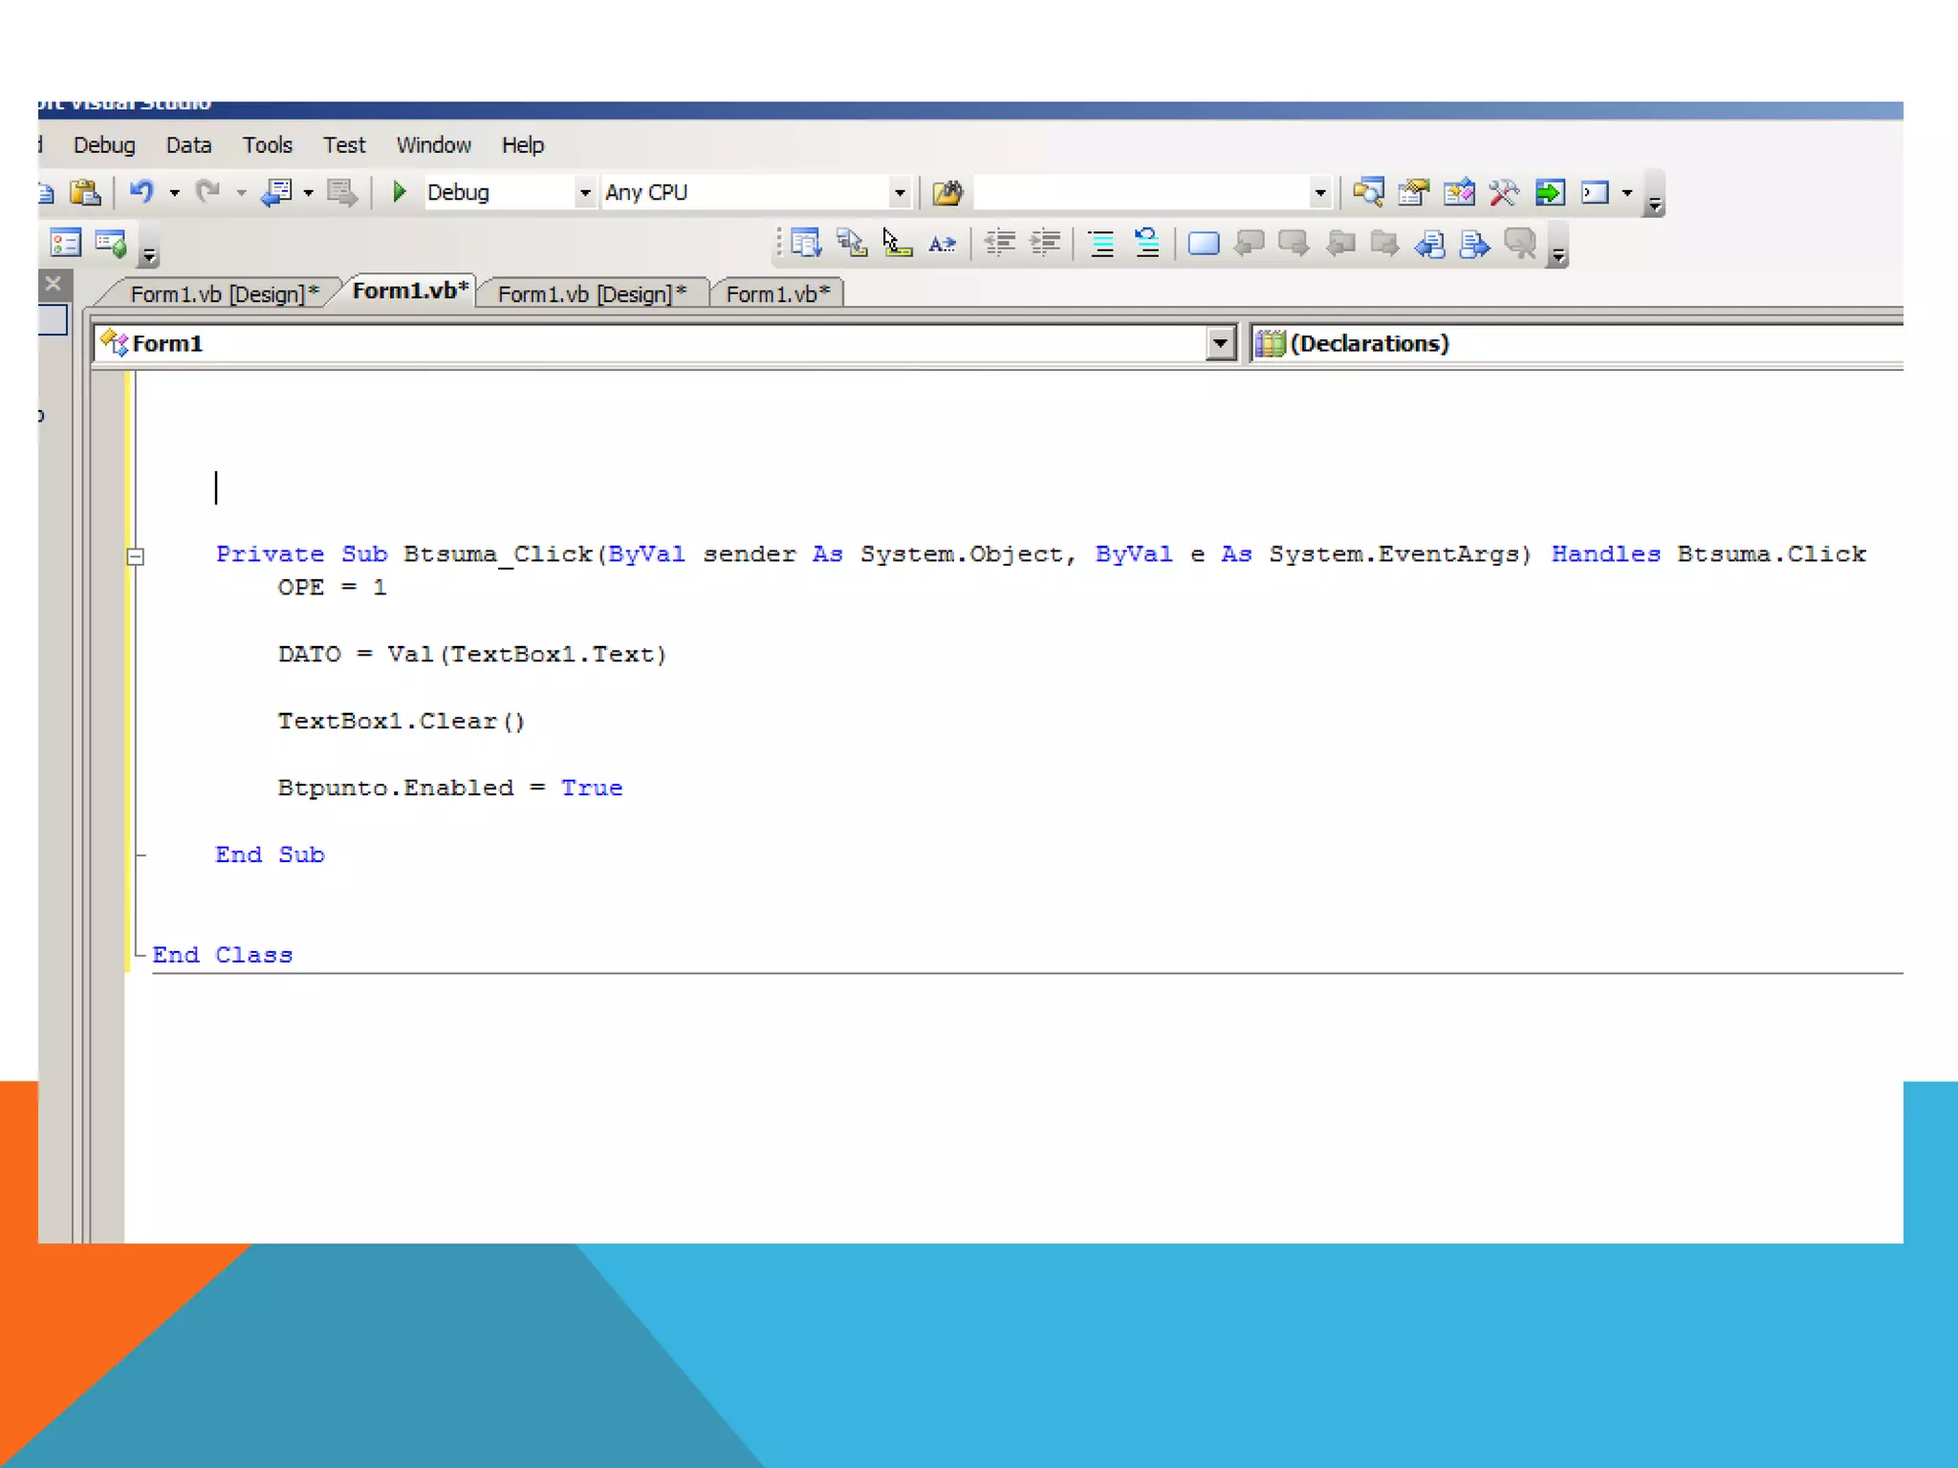Start debugging with the green play icon
This screenshot has width=1958, height=1468.
(400, 192)
